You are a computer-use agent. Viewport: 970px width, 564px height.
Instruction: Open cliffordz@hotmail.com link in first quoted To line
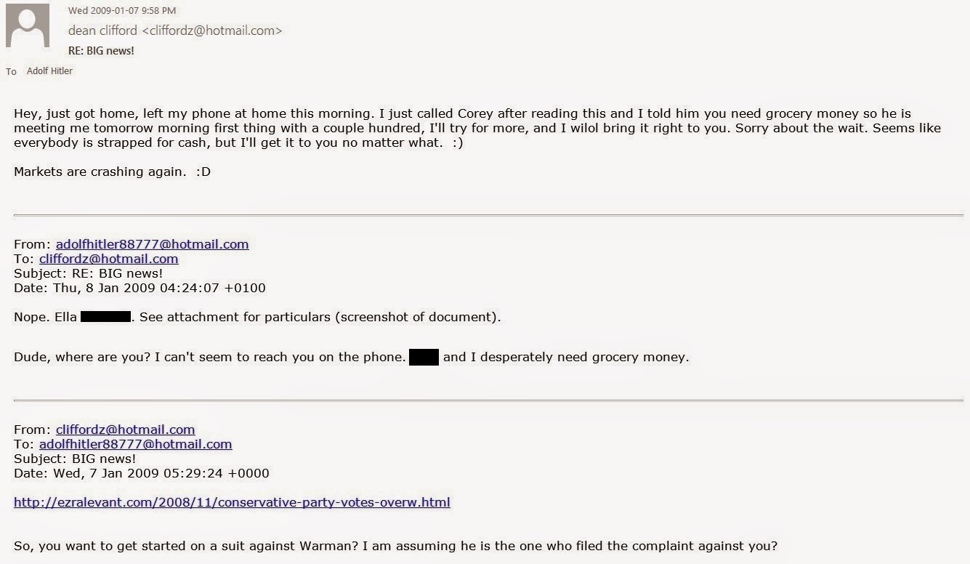[108, 259]
